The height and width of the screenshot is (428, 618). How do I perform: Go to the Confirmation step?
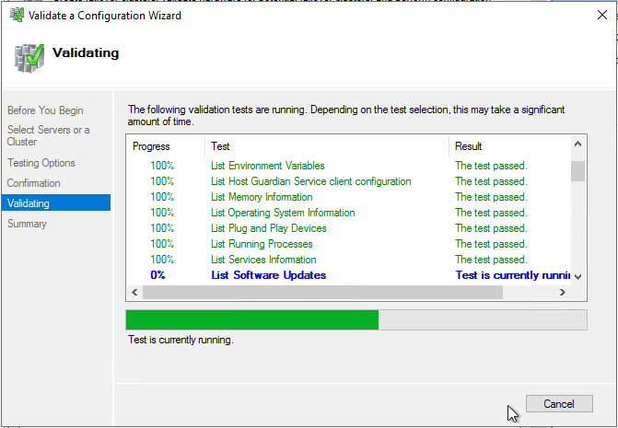(33, 183)
